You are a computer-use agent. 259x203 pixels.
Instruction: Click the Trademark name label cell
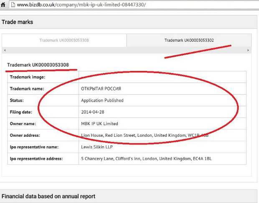tap(43, 89)
